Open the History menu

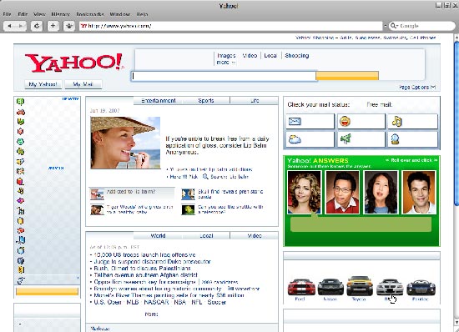coord(61,14)
